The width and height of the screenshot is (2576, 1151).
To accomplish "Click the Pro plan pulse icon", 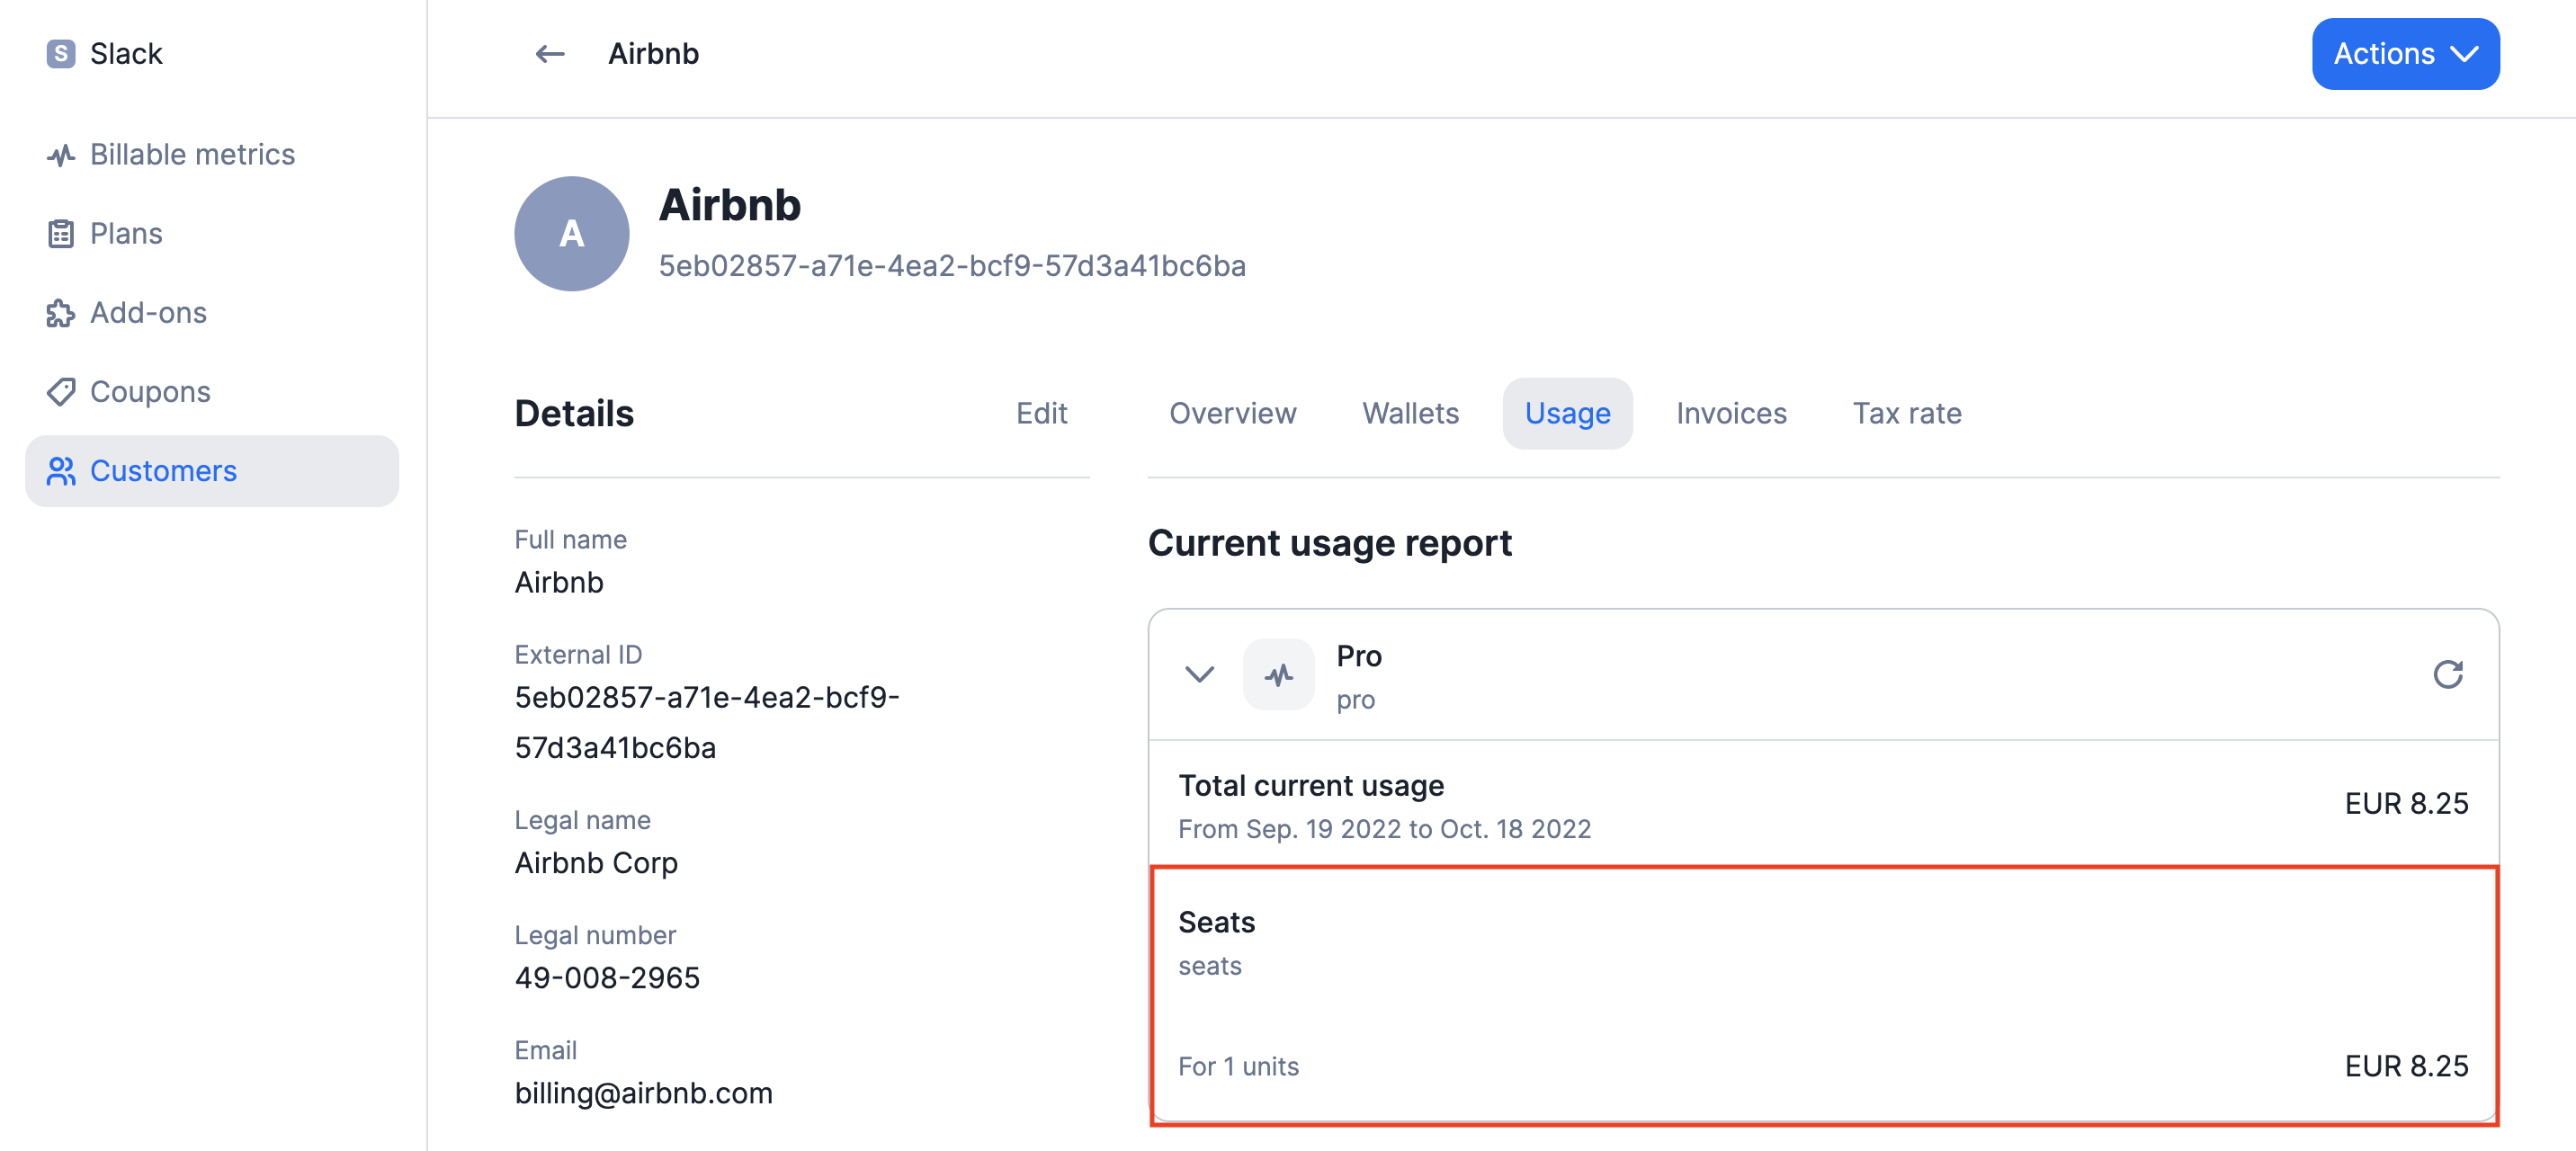I will (x=1277, y=675).
